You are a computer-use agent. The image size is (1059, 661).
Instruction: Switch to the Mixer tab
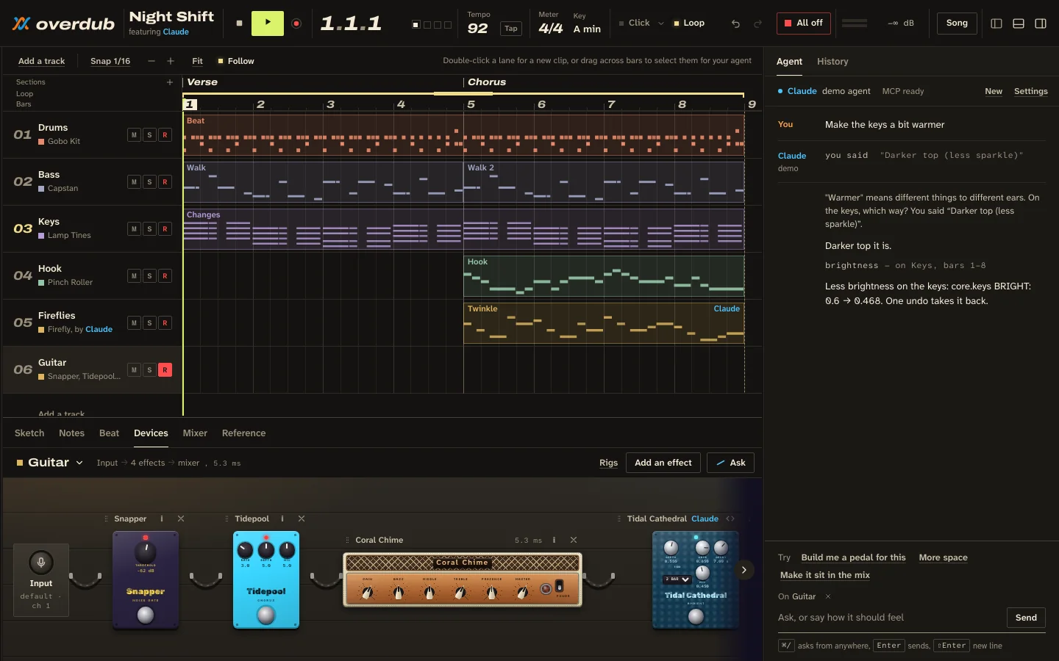point(195,433)
